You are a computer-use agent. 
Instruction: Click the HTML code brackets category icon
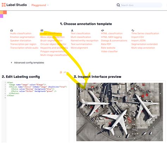103,30
